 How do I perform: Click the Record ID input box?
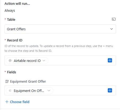click(x=60, y=60)
